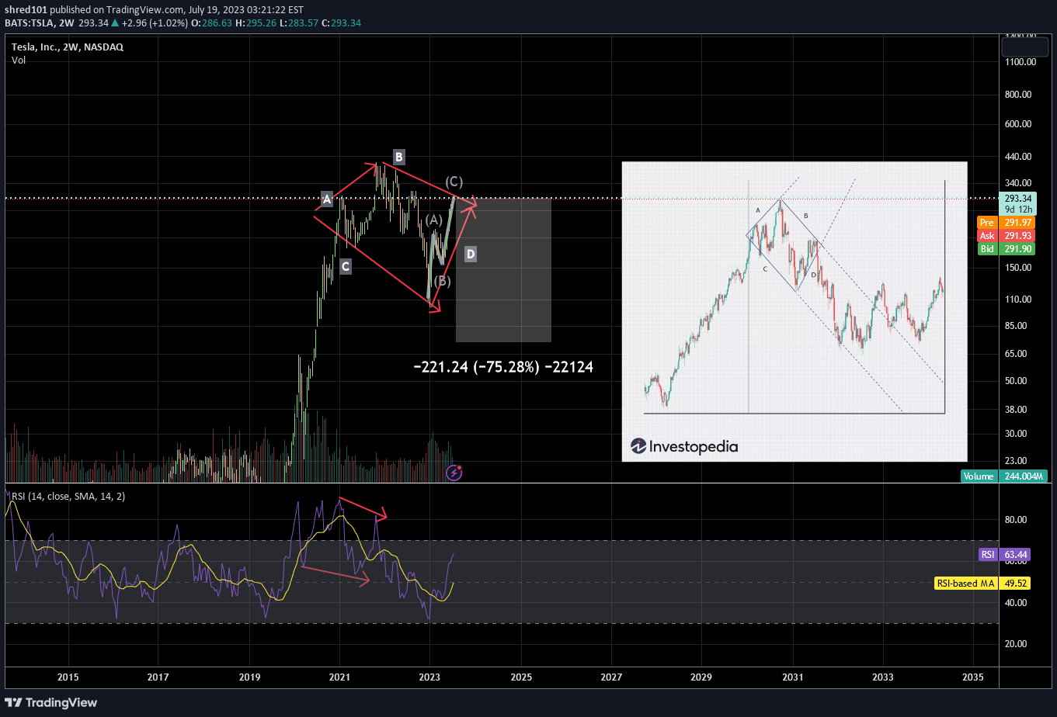Viewport: 1057px width, 717px height.
Task: Click the green Bid 291.90 label
Action: (1007, 249)
